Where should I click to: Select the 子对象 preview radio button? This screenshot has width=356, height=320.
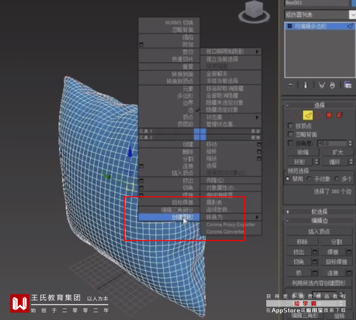309,179
